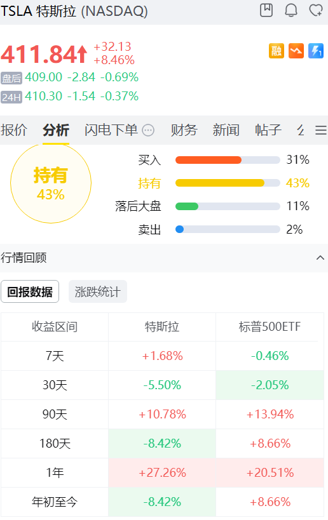Screen dimensions: 328x520
Task: Collapse the 行情回顾 section chevron
Action: (320, 258)
